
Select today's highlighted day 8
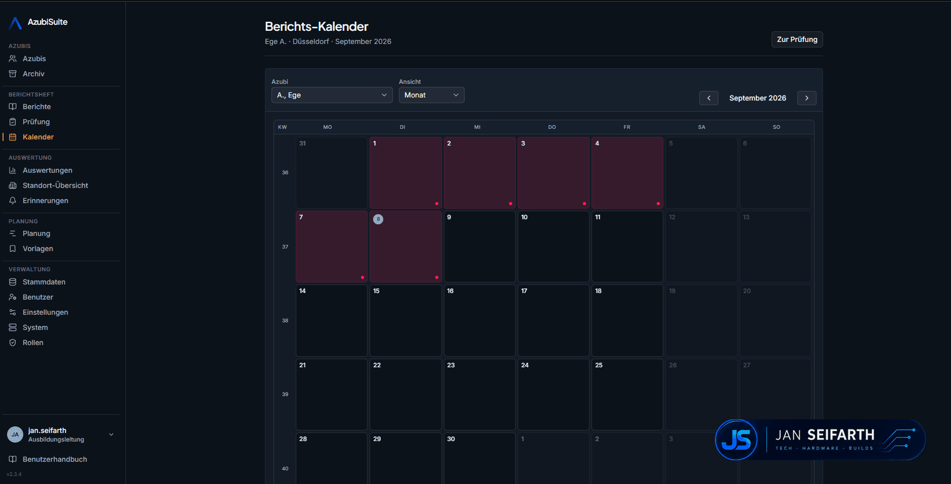coord(405,247)
